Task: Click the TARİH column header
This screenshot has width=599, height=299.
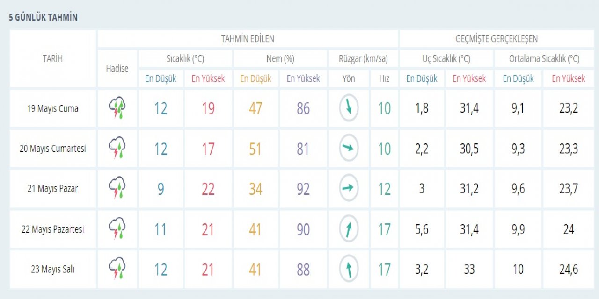Action: pyautogui.click(x=52, y=59)
